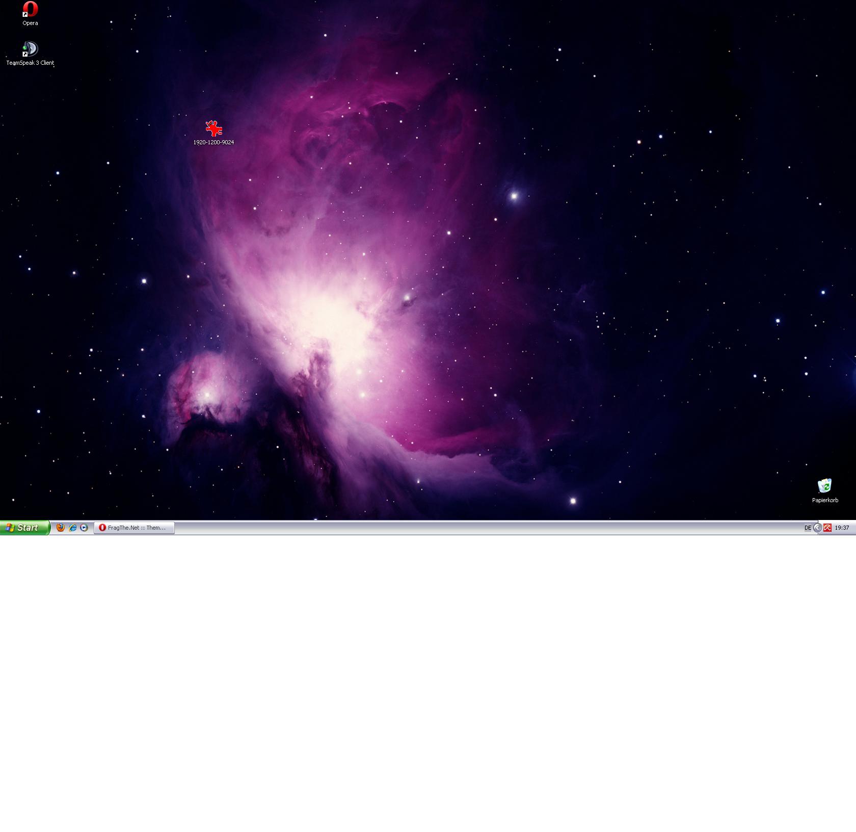Click the "1920-1200-9024" file name label
Viewport: 856px width, 832px height.
pos(213,142)
